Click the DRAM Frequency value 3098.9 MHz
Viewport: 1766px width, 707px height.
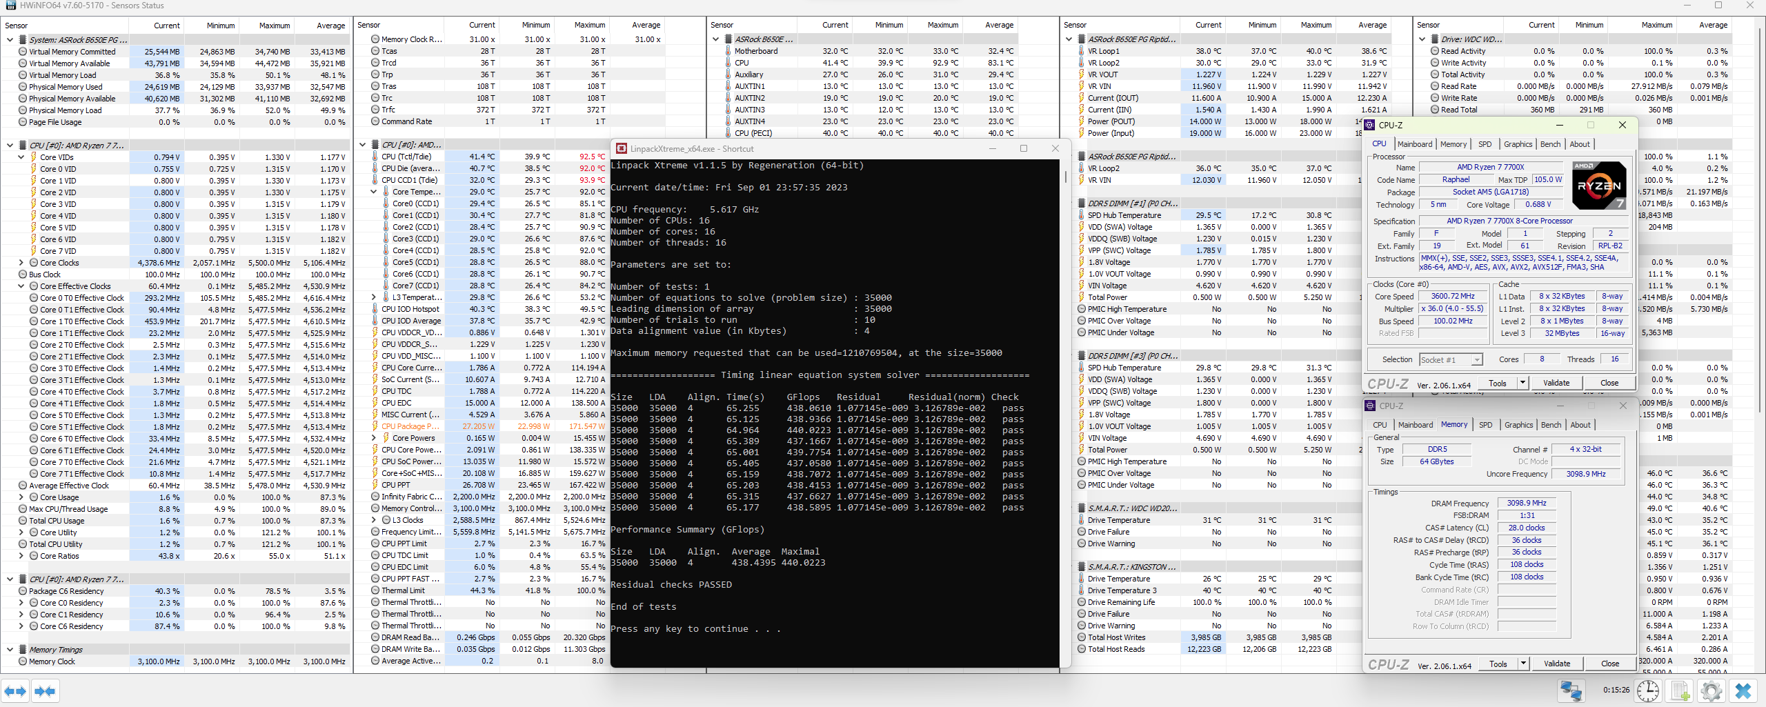click(1526, 503)
